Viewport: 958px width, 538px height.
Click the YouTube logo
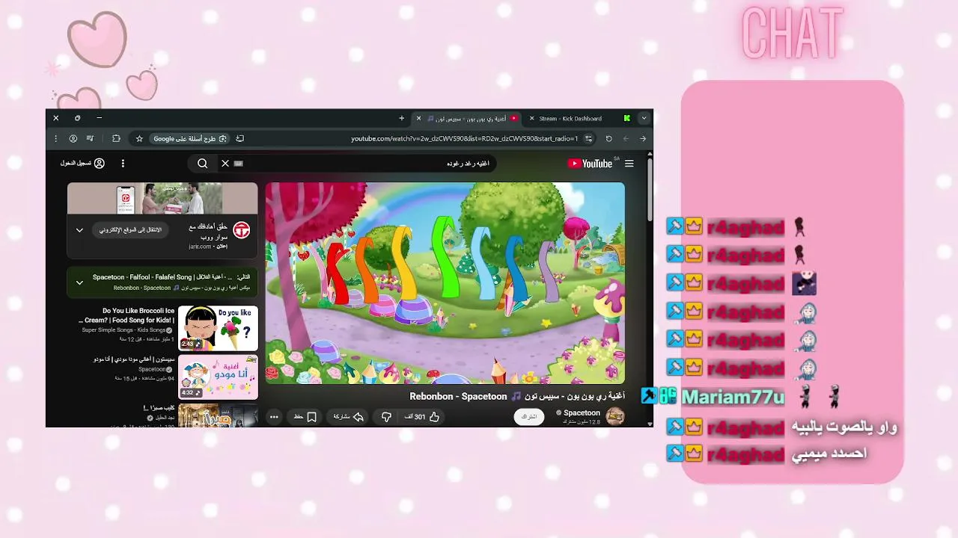click(x=592, y=164)
